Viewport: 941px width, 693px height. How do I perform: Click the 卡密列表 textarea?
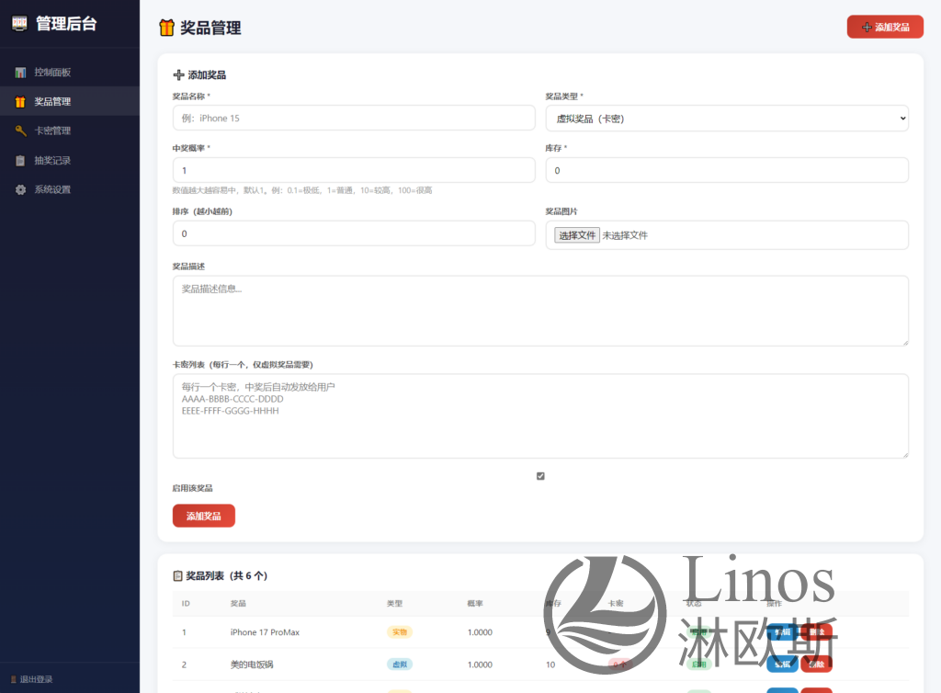(x=540, y=416)
